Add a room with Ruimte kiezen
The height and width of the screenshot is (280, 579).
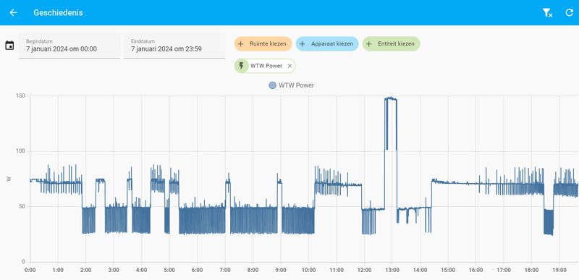pyautogui.click(x=263, y=44)
